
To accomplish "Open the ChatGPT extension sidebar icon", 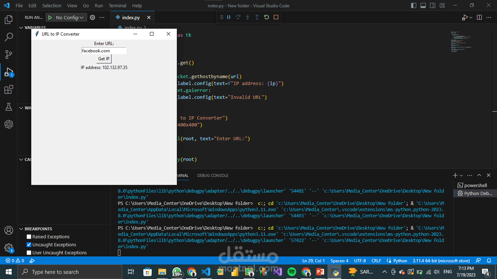I will click(9, 124).
